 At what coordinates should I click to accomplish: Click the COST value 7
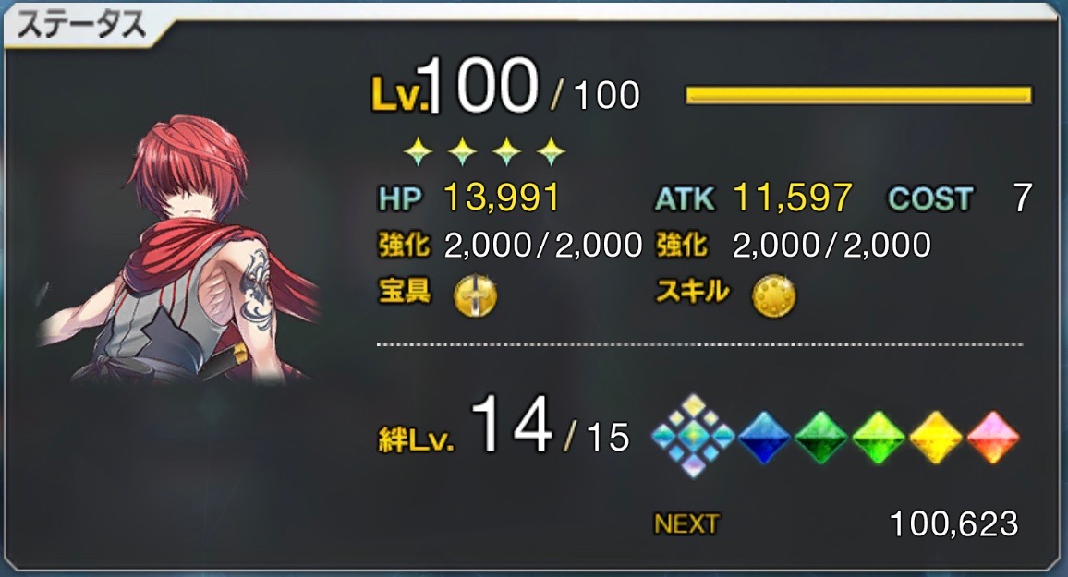1023,198
